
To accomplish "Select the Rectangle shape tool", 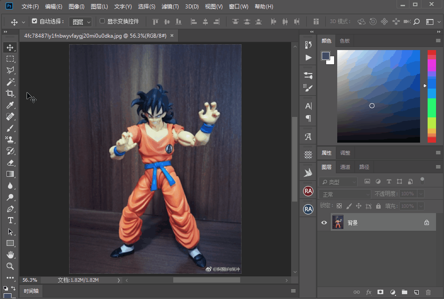I will [x=10, y=243].
